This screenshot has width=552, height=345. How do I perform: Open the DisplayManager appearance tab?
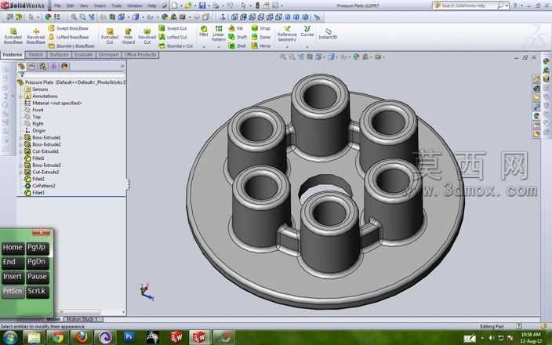64,66
